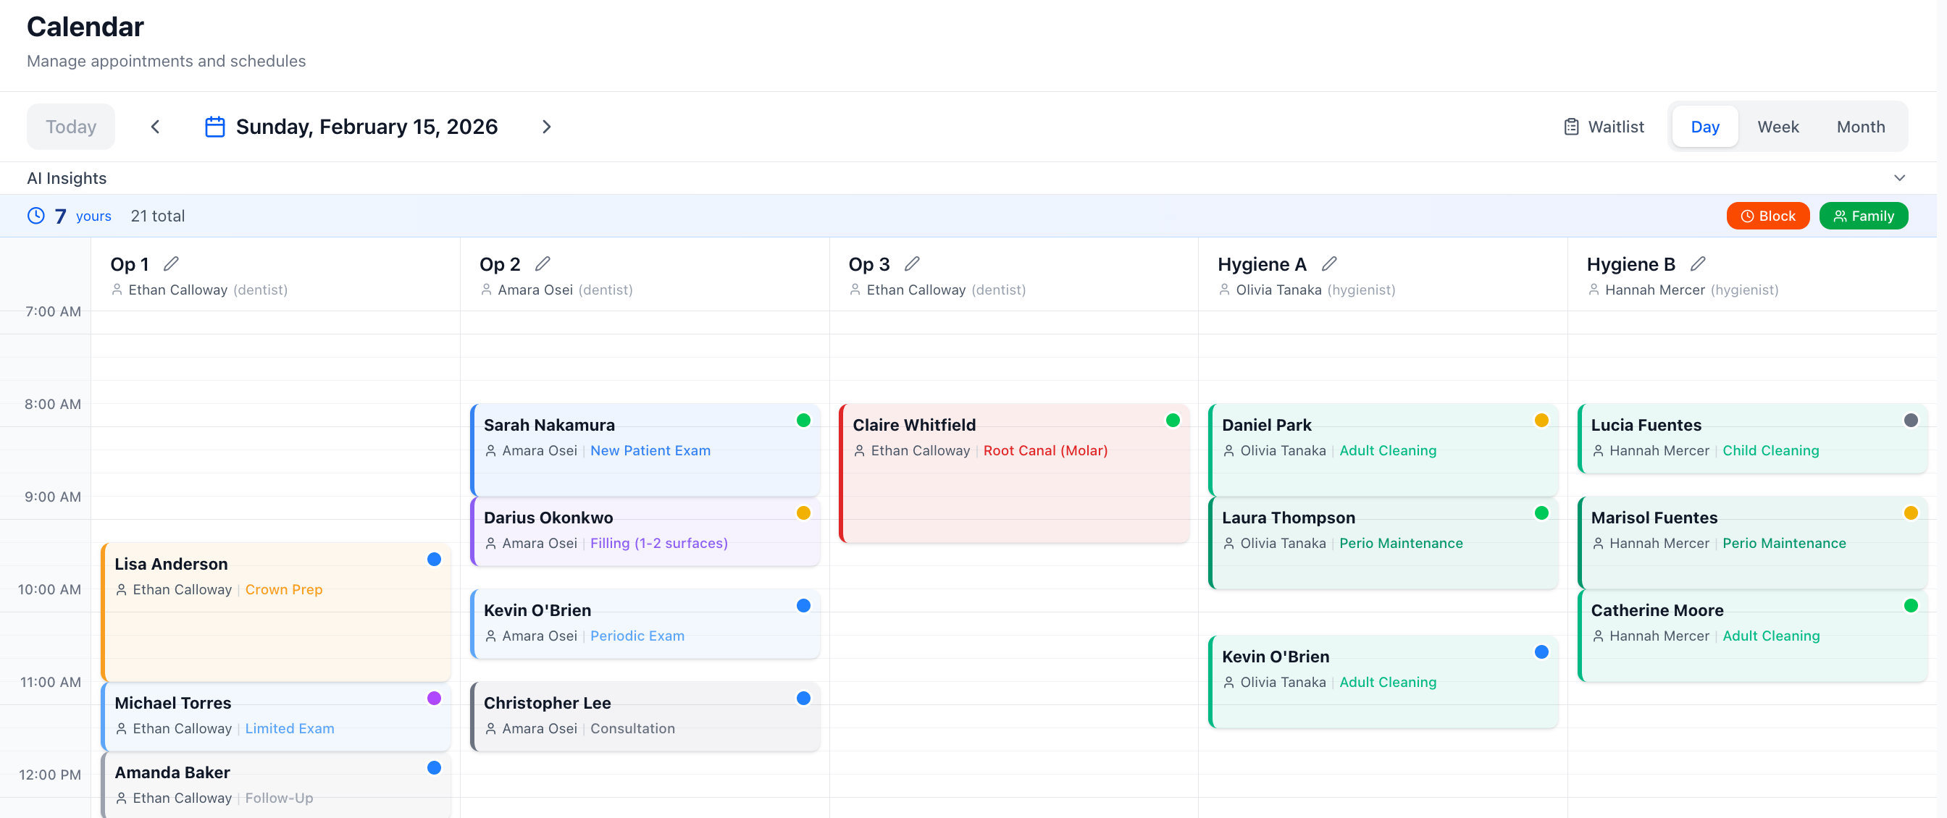Edit the Hygiene B column via its pencil icon

pos(1698,263)
